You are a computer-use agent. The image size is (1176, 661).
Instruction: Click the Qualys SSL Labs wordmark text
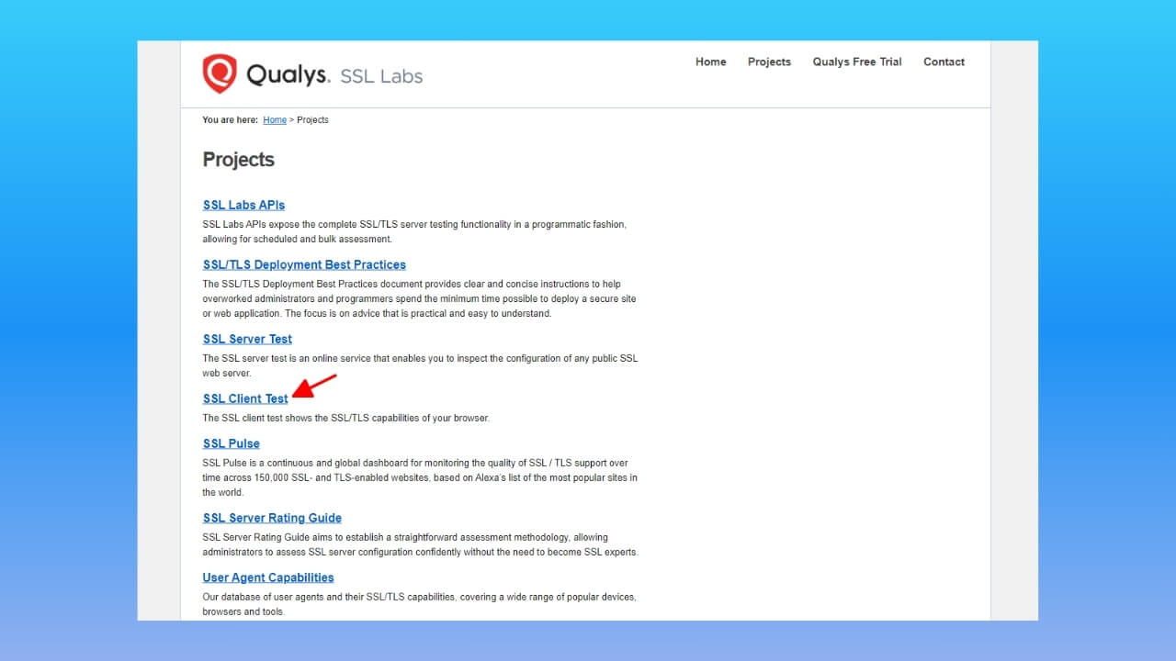[334, 75]
